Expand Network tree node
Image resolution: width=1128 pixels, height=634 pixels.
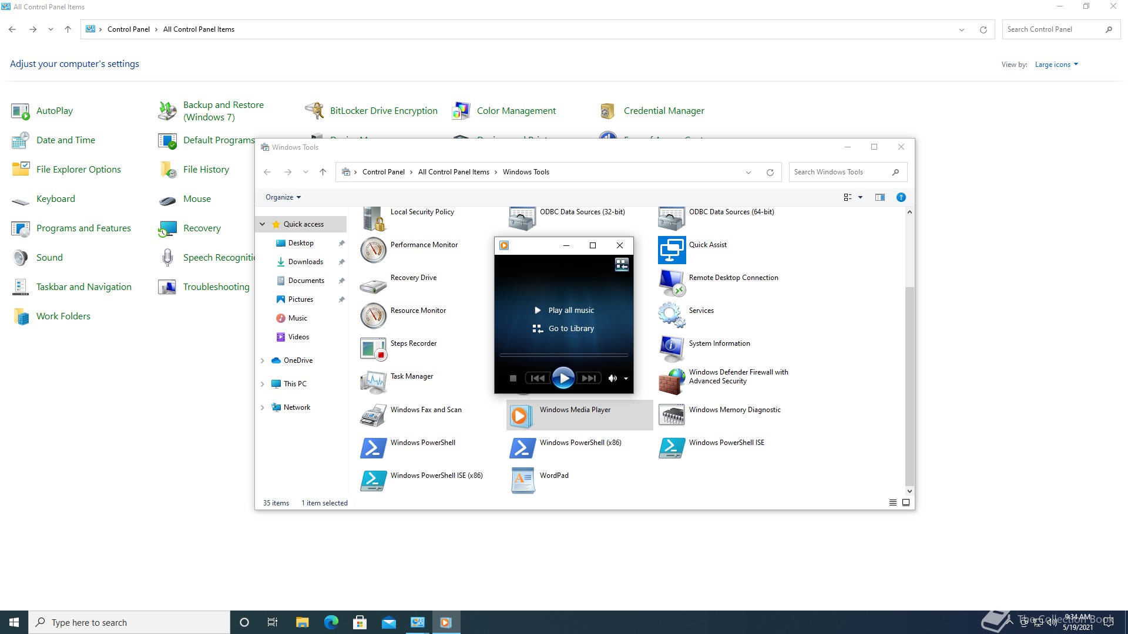(x=263, y=407)
